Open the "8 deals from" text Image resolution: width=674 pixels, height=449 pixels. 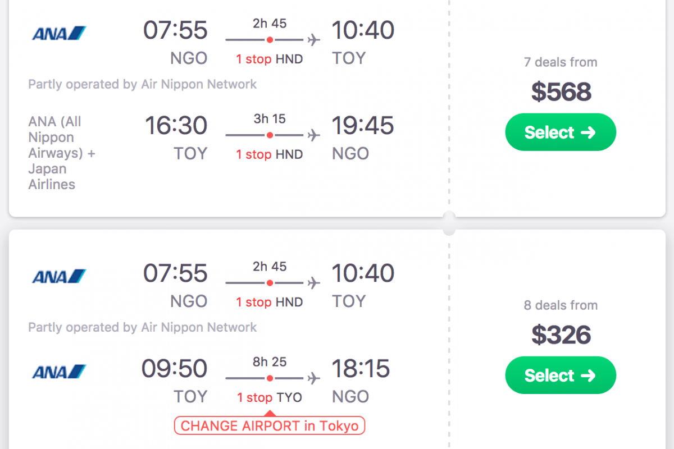point(561,305)
